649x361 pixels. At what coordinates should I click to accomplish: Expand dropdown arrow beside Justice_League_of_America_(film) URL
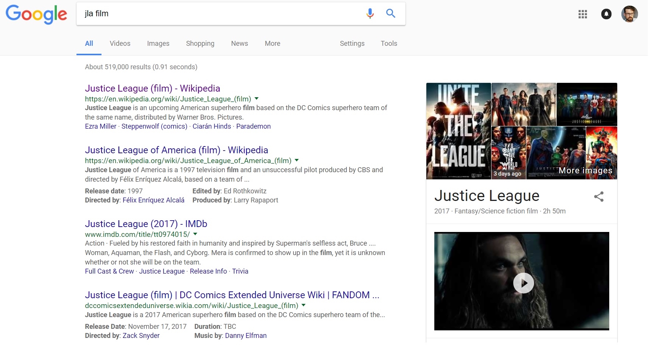pos(297,160)
